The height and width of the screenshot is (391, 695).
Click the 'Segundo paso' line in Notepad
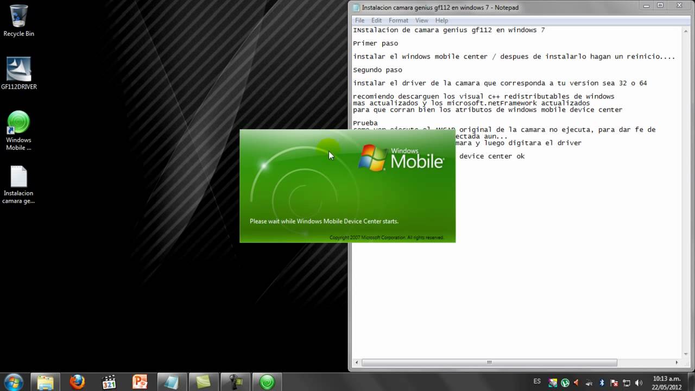click(x=377, y=70)
